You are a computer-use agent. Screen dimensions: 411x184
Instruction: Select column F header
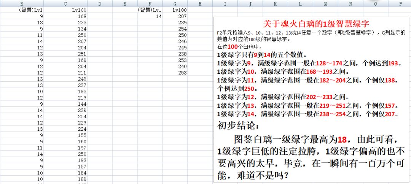(x=150, y=3)
